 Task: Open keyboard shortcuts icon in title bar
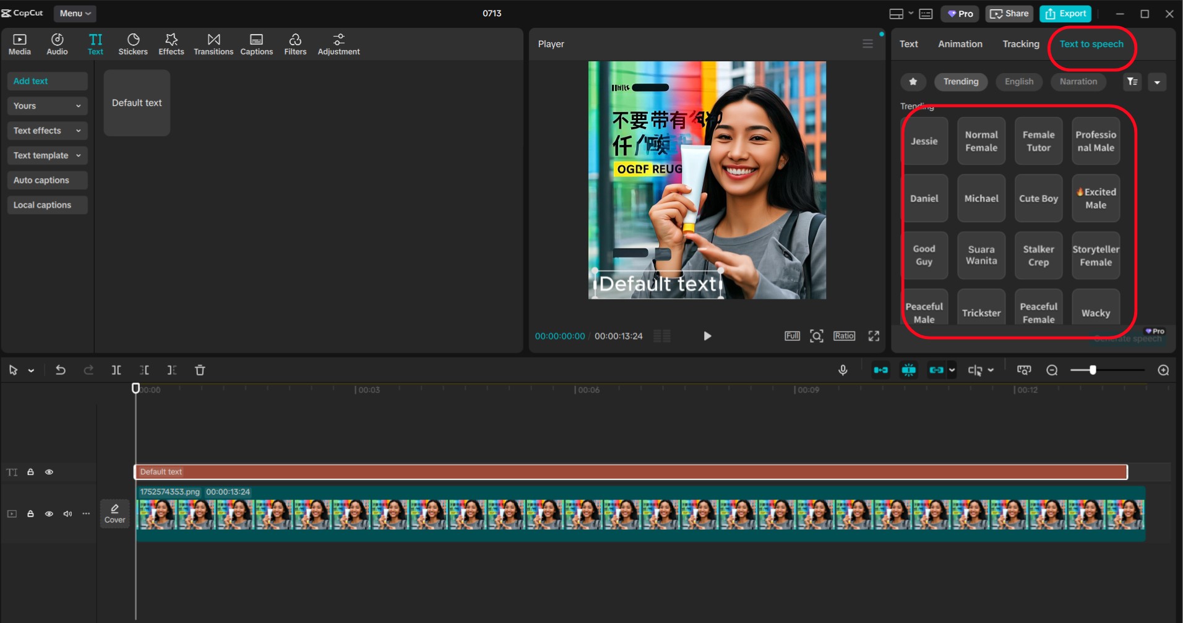(x=926, y=14)
